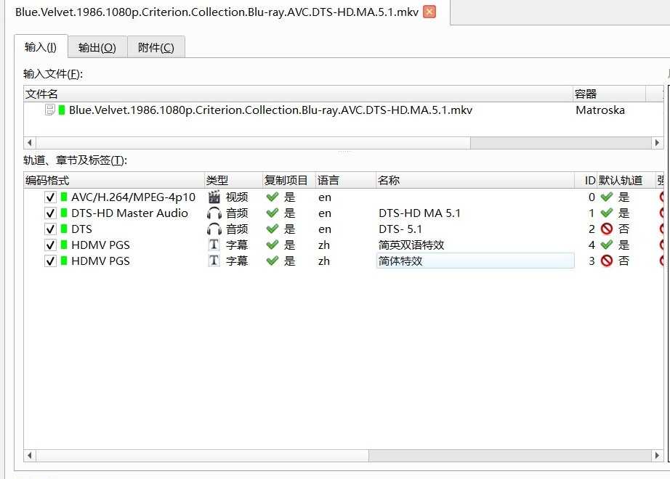This screenshot has width=670, height=479.
Task: Click default-track prohibited icon of track ID 2
Action: (x=607, y=229)
